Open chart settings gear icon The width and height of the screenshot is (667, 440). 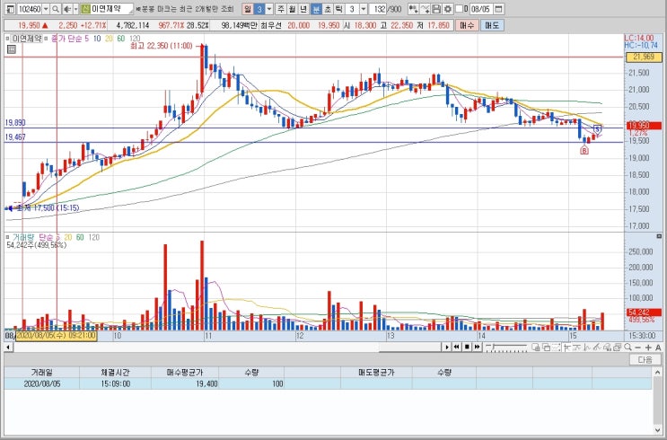click(447, 9)
